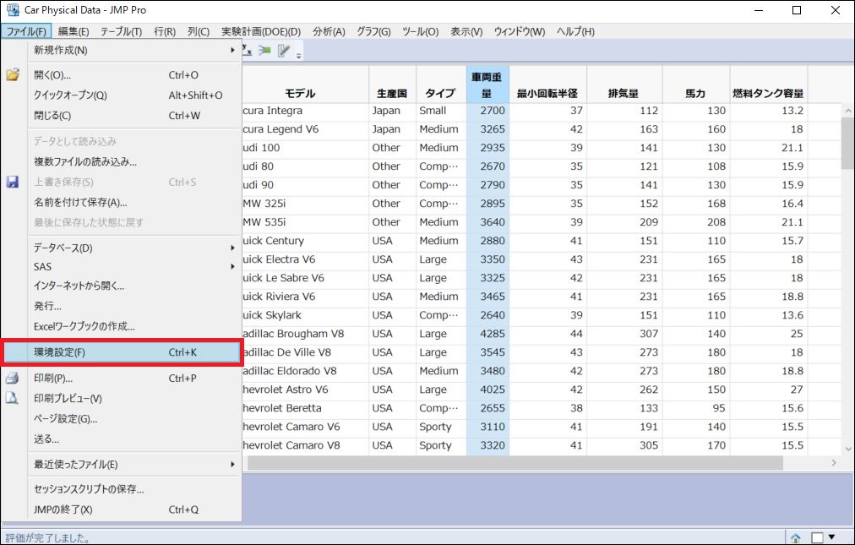Click fuel tank value 27 for Astro
The height and width of the screenshot is (545, 855).
click(x=797, y=390)
